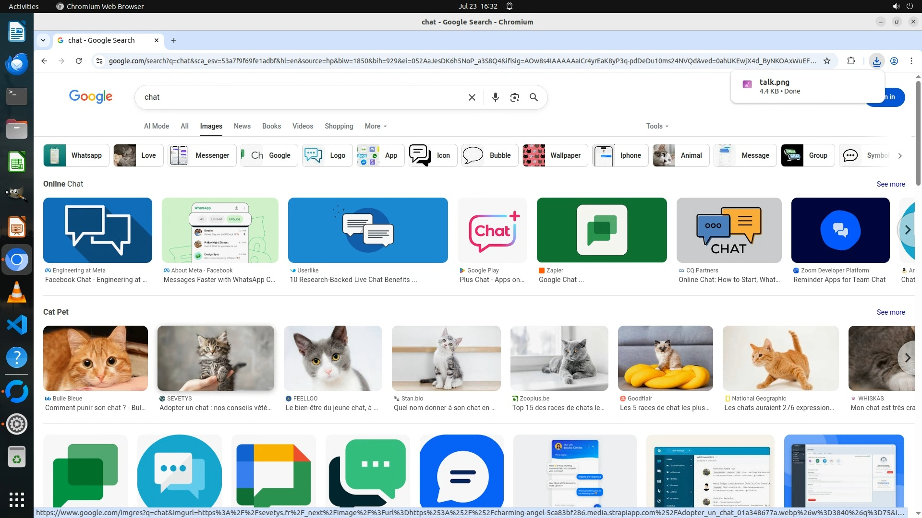
Task: Open the Extensions puzzle icon
Action: pyautogui.click(x=851, y=61)
